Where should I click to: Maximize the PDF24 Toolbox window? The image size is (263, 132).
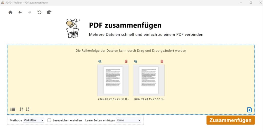251,3
